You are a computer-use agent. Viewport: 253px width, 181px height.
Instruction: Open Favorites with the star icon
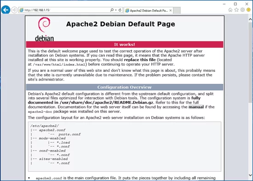[236, 10]
